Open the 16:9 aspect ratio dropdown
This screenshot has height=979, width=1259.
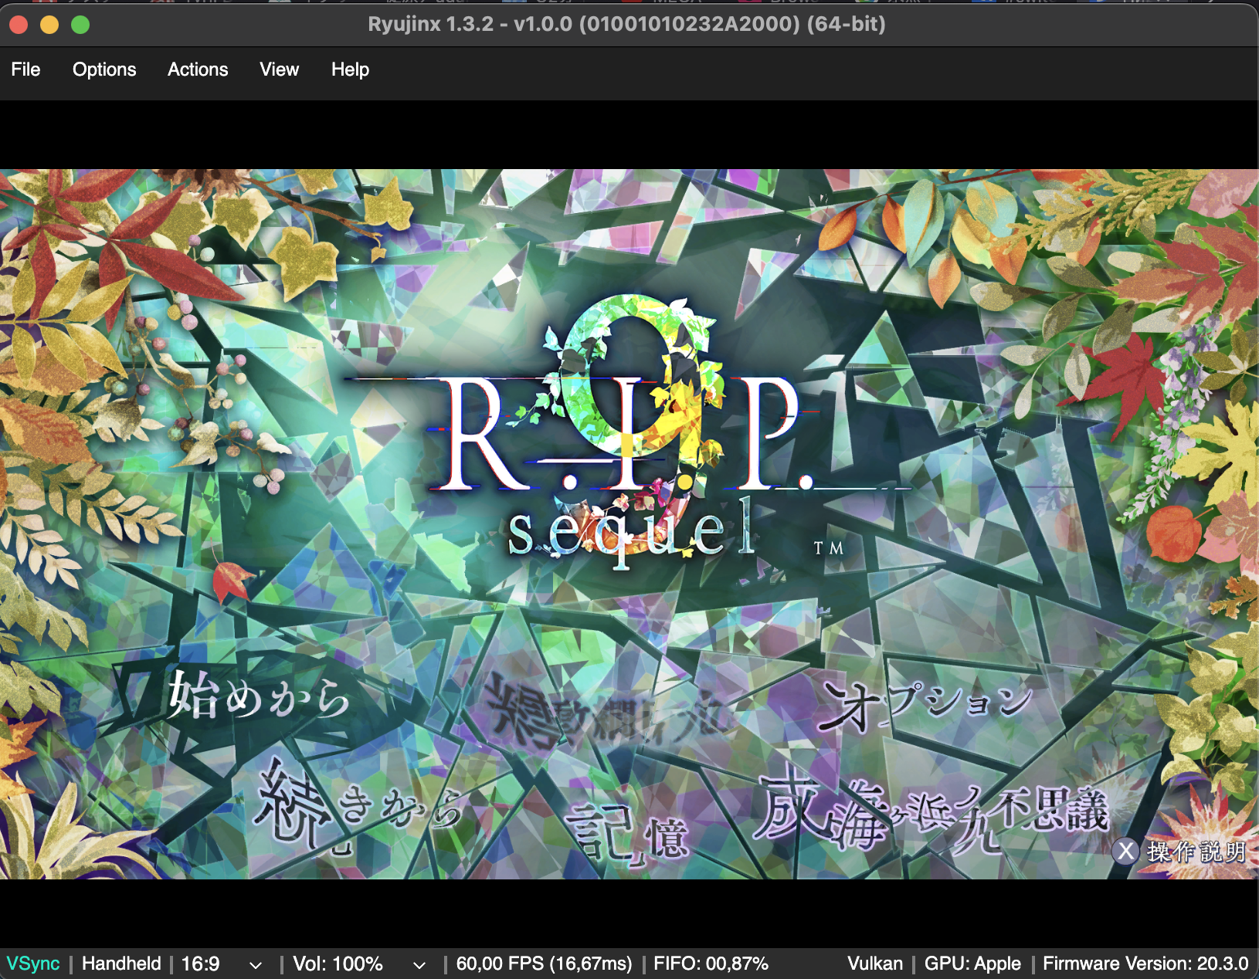tap(222, 964)
